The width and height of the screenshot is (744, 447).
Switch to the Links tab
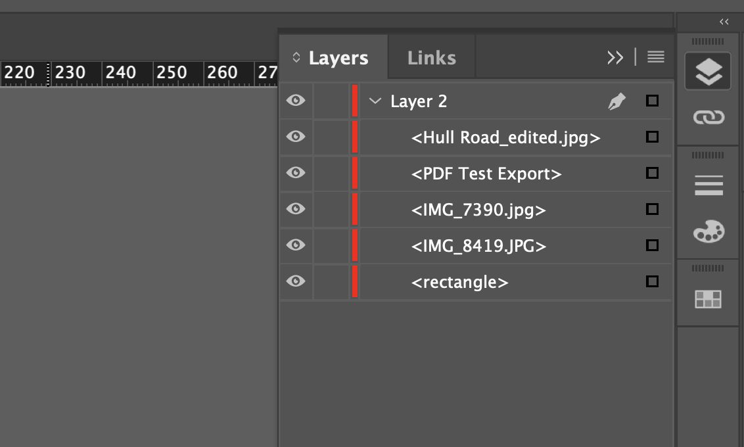(x=430, y=57)
